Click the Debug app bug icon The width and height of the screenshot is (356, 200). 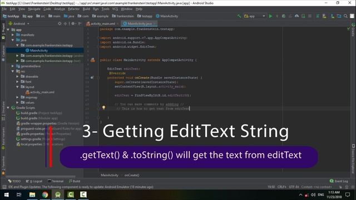click(284, 16)
